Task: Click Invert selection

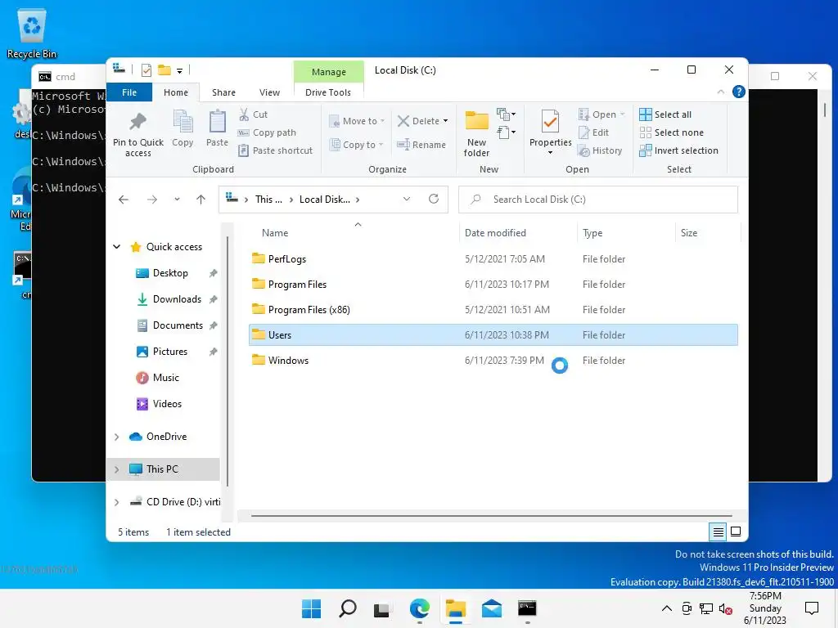Action: 678,150
